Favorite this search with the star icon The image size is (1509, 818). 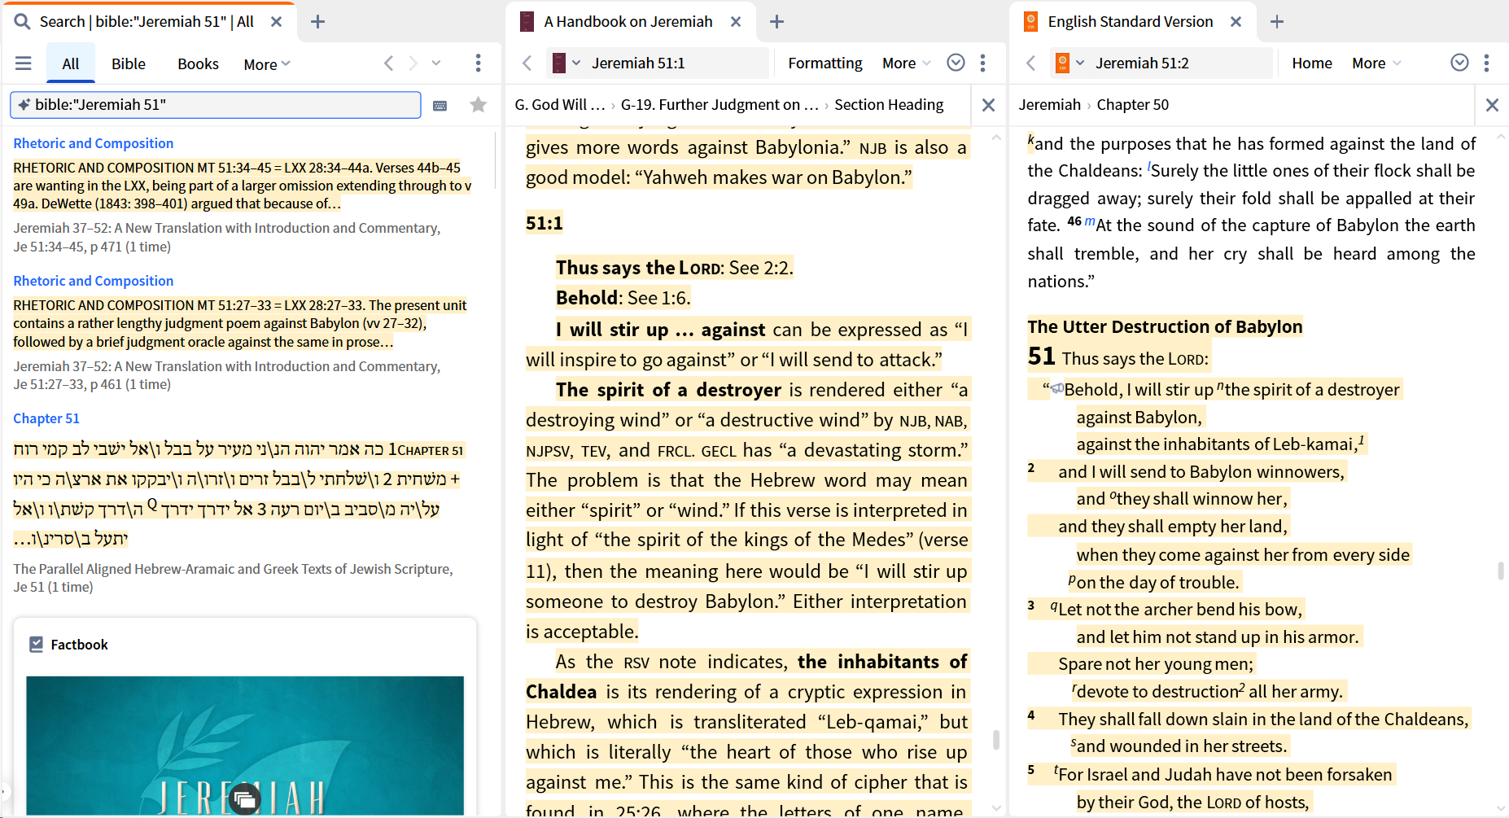(x=479, y=105)
